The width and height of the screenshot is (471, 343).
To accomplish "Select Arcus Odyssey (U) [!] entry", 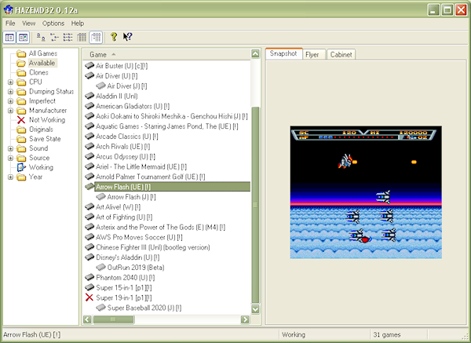I will pyautogui.click(x=126, y=157).
